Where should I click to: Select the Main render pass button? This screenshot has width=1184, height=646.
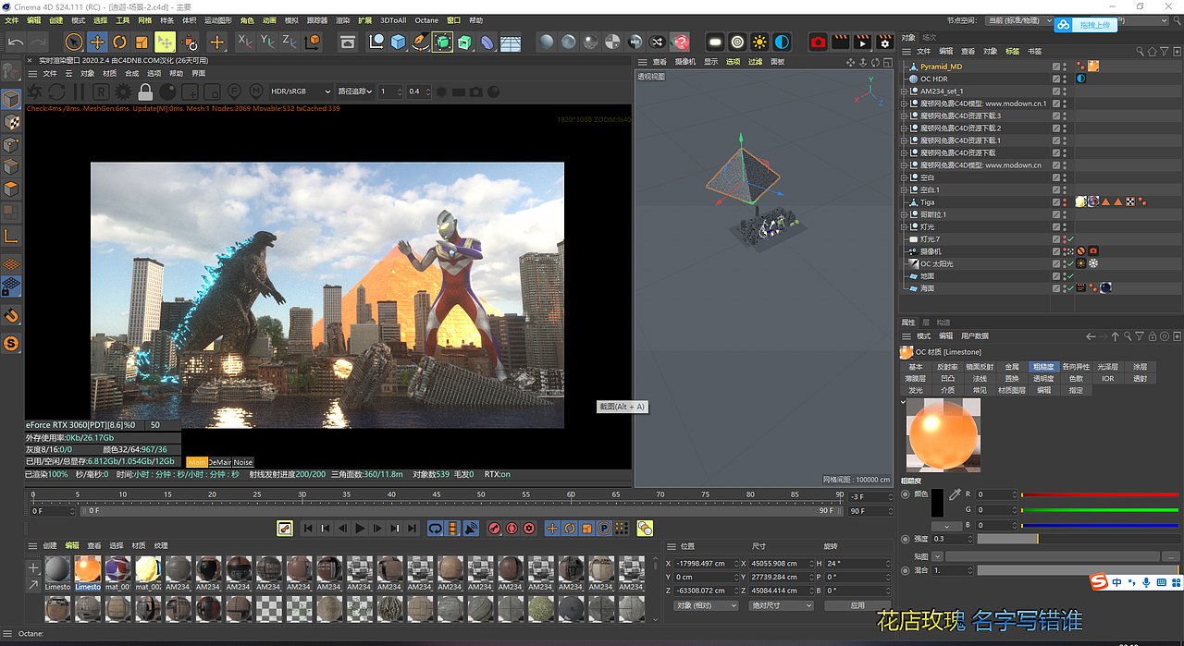[197, 462]
